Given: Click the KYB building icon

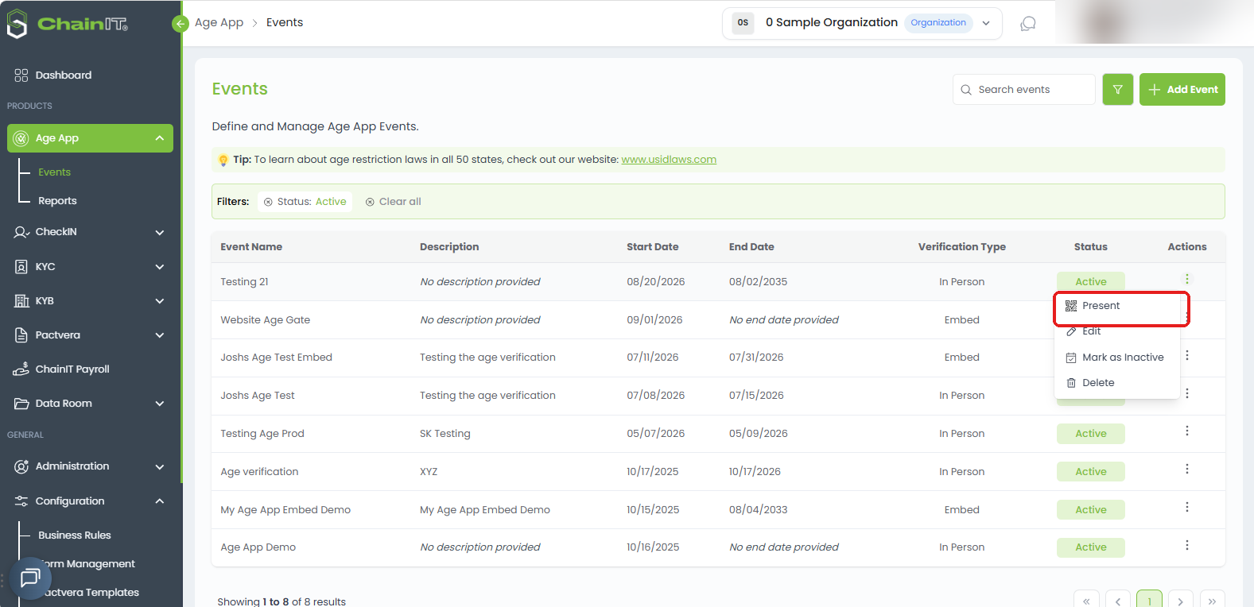Looking at the screenshot, I should tap(21, 300).
